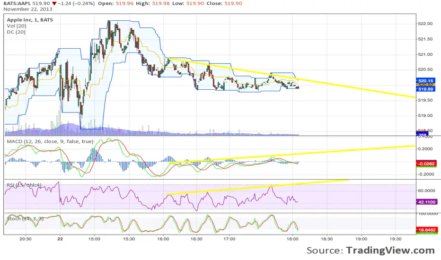Screen dimensions: 441x260
Task: Click the High: 519.98 value
Action: coord(154,3)
